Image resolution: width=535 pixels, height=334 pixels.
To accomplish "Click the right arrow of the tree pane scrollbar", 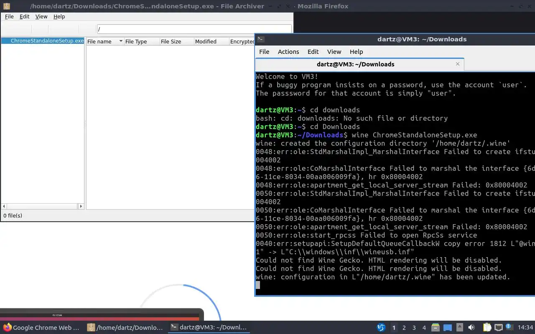I will click(81, 206).
